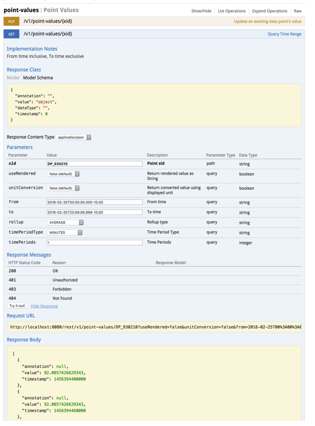315x426 pixels.
Task: Switch to the Model tab
Action: coord(13,78)
